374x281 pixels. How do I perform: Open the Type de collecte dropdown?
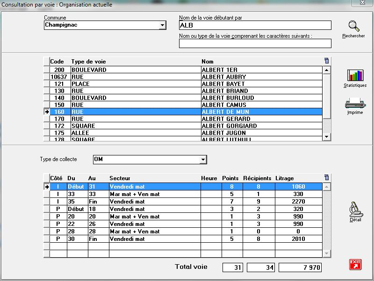tap(203, 160)
